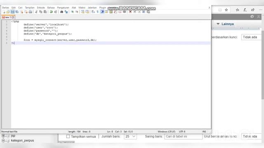The width and height of the screenshot is (264, 148).
Task: Click the Close All toolbar icon
Action: point(26,12)
